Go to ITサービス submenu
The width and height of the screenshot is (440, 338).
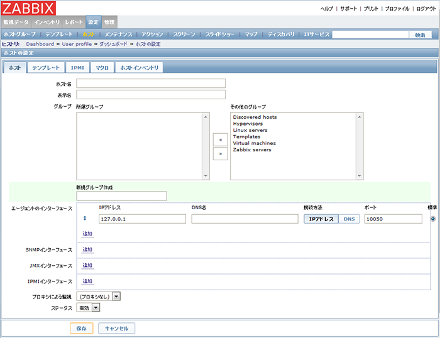tap(317, 34)
